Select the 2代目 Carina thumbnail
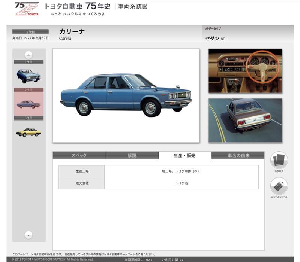300x262 pixels. click(x=28, y=104)
